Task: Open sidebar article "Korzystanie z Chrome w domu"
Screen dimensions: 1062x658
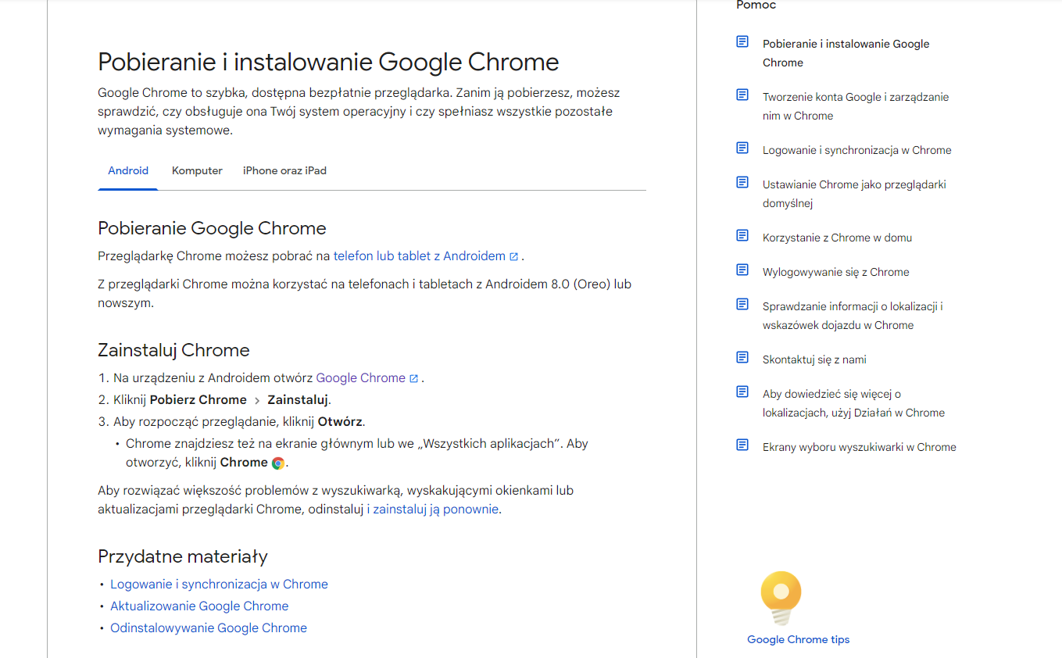Action: point(837,238)
